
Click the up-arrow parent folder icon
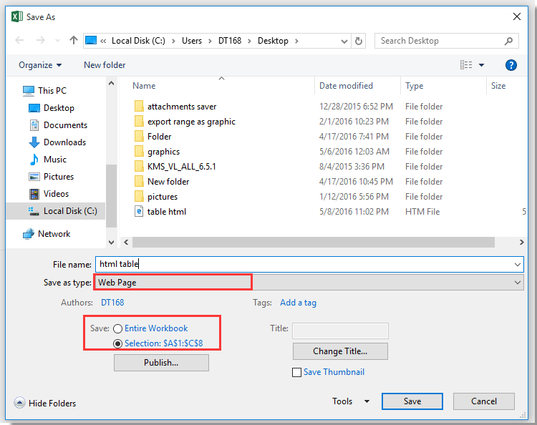pos(73,41)
